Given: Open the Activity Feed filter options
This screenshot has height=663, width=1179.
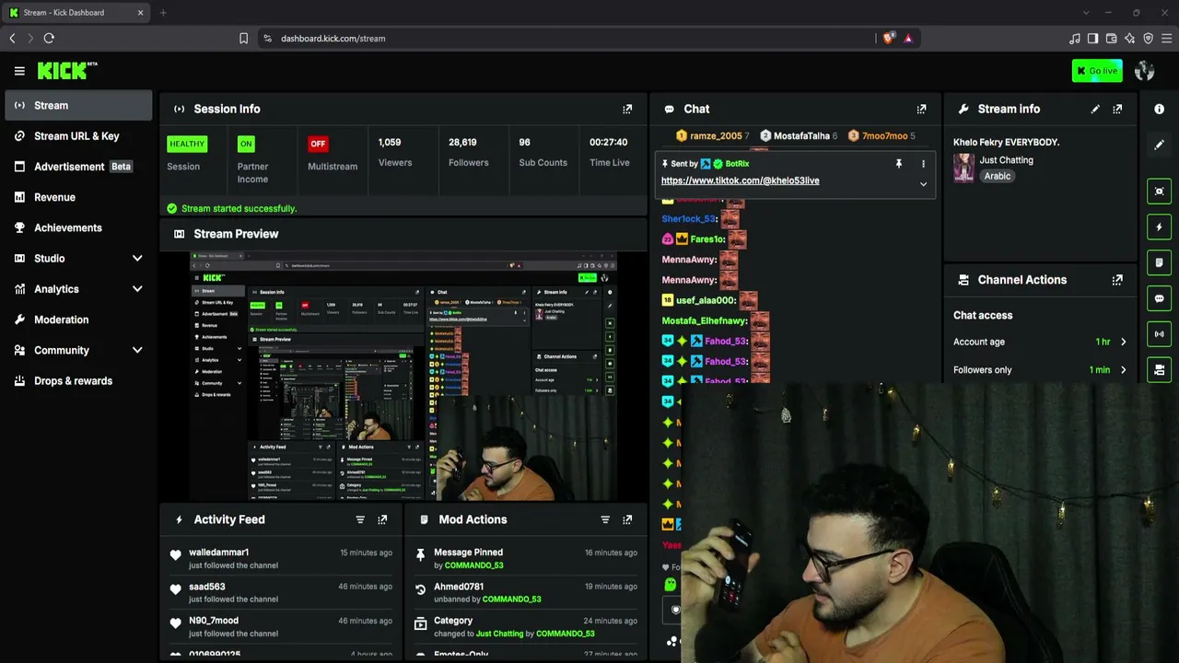Looking at the screenshot, I should [x=360, y=519].
